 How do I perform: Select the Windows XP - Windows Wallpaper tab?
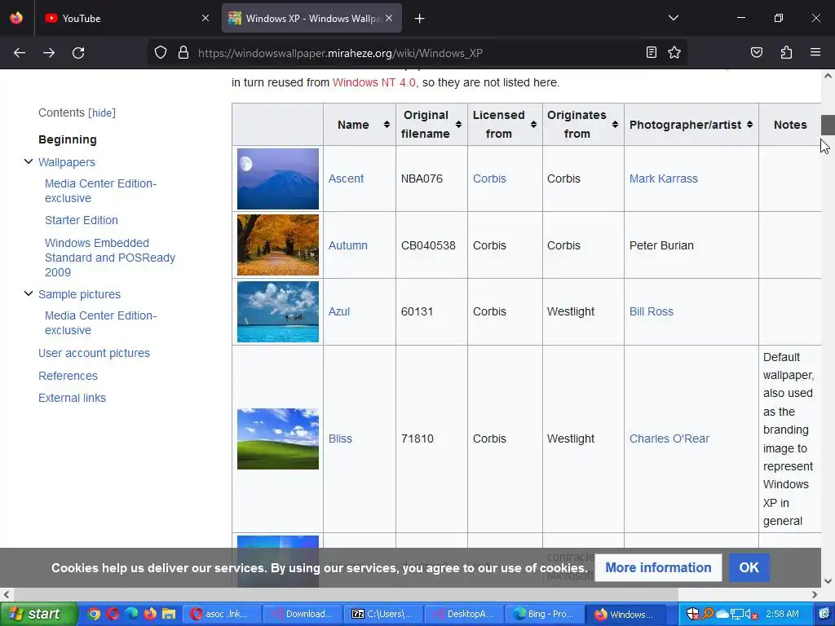pyautogui.click(x=311, y=18)
